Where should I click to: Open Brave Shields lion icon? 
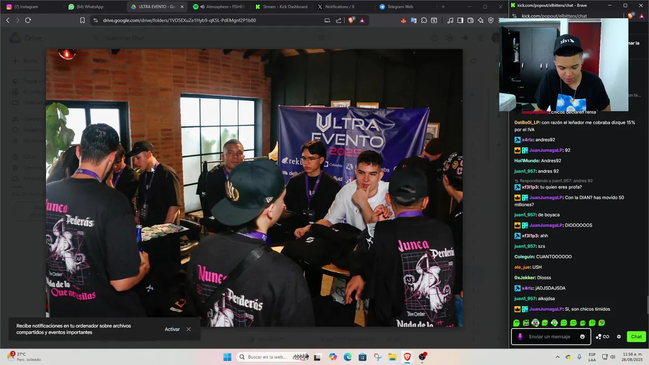click(350, 20)
